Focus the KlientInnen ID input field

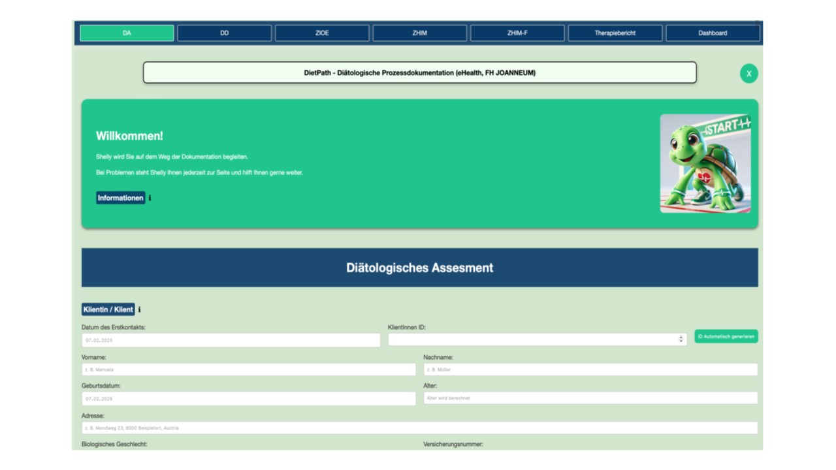[x=532, y=339]
